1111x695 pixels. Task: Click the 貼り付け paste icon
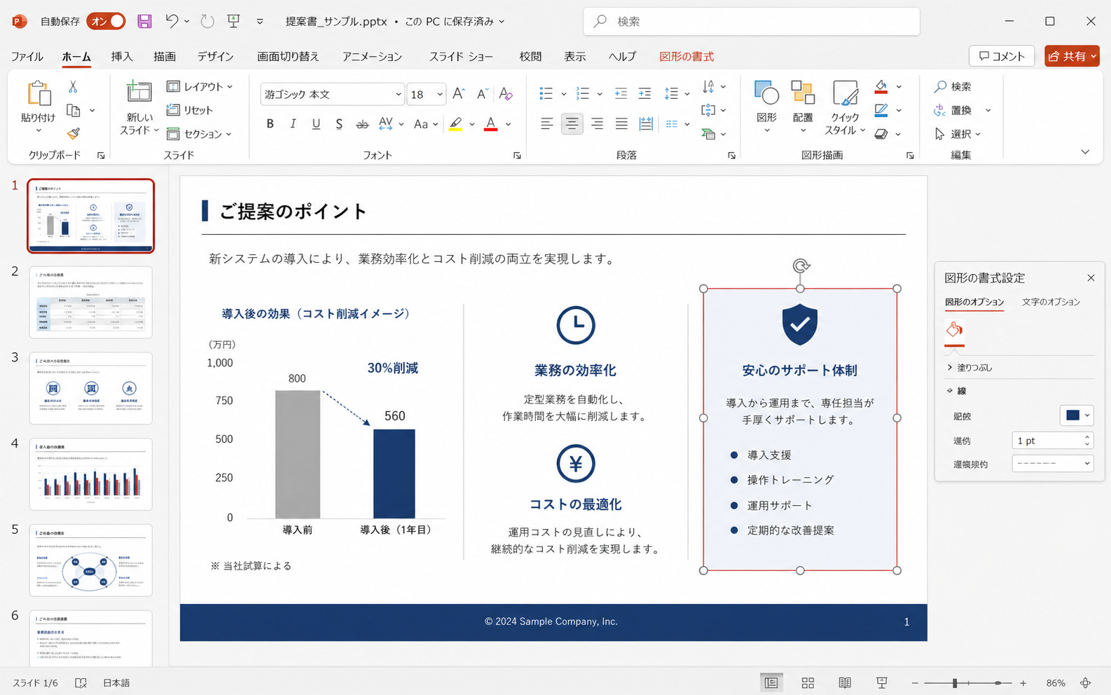(x=39, y=93)
